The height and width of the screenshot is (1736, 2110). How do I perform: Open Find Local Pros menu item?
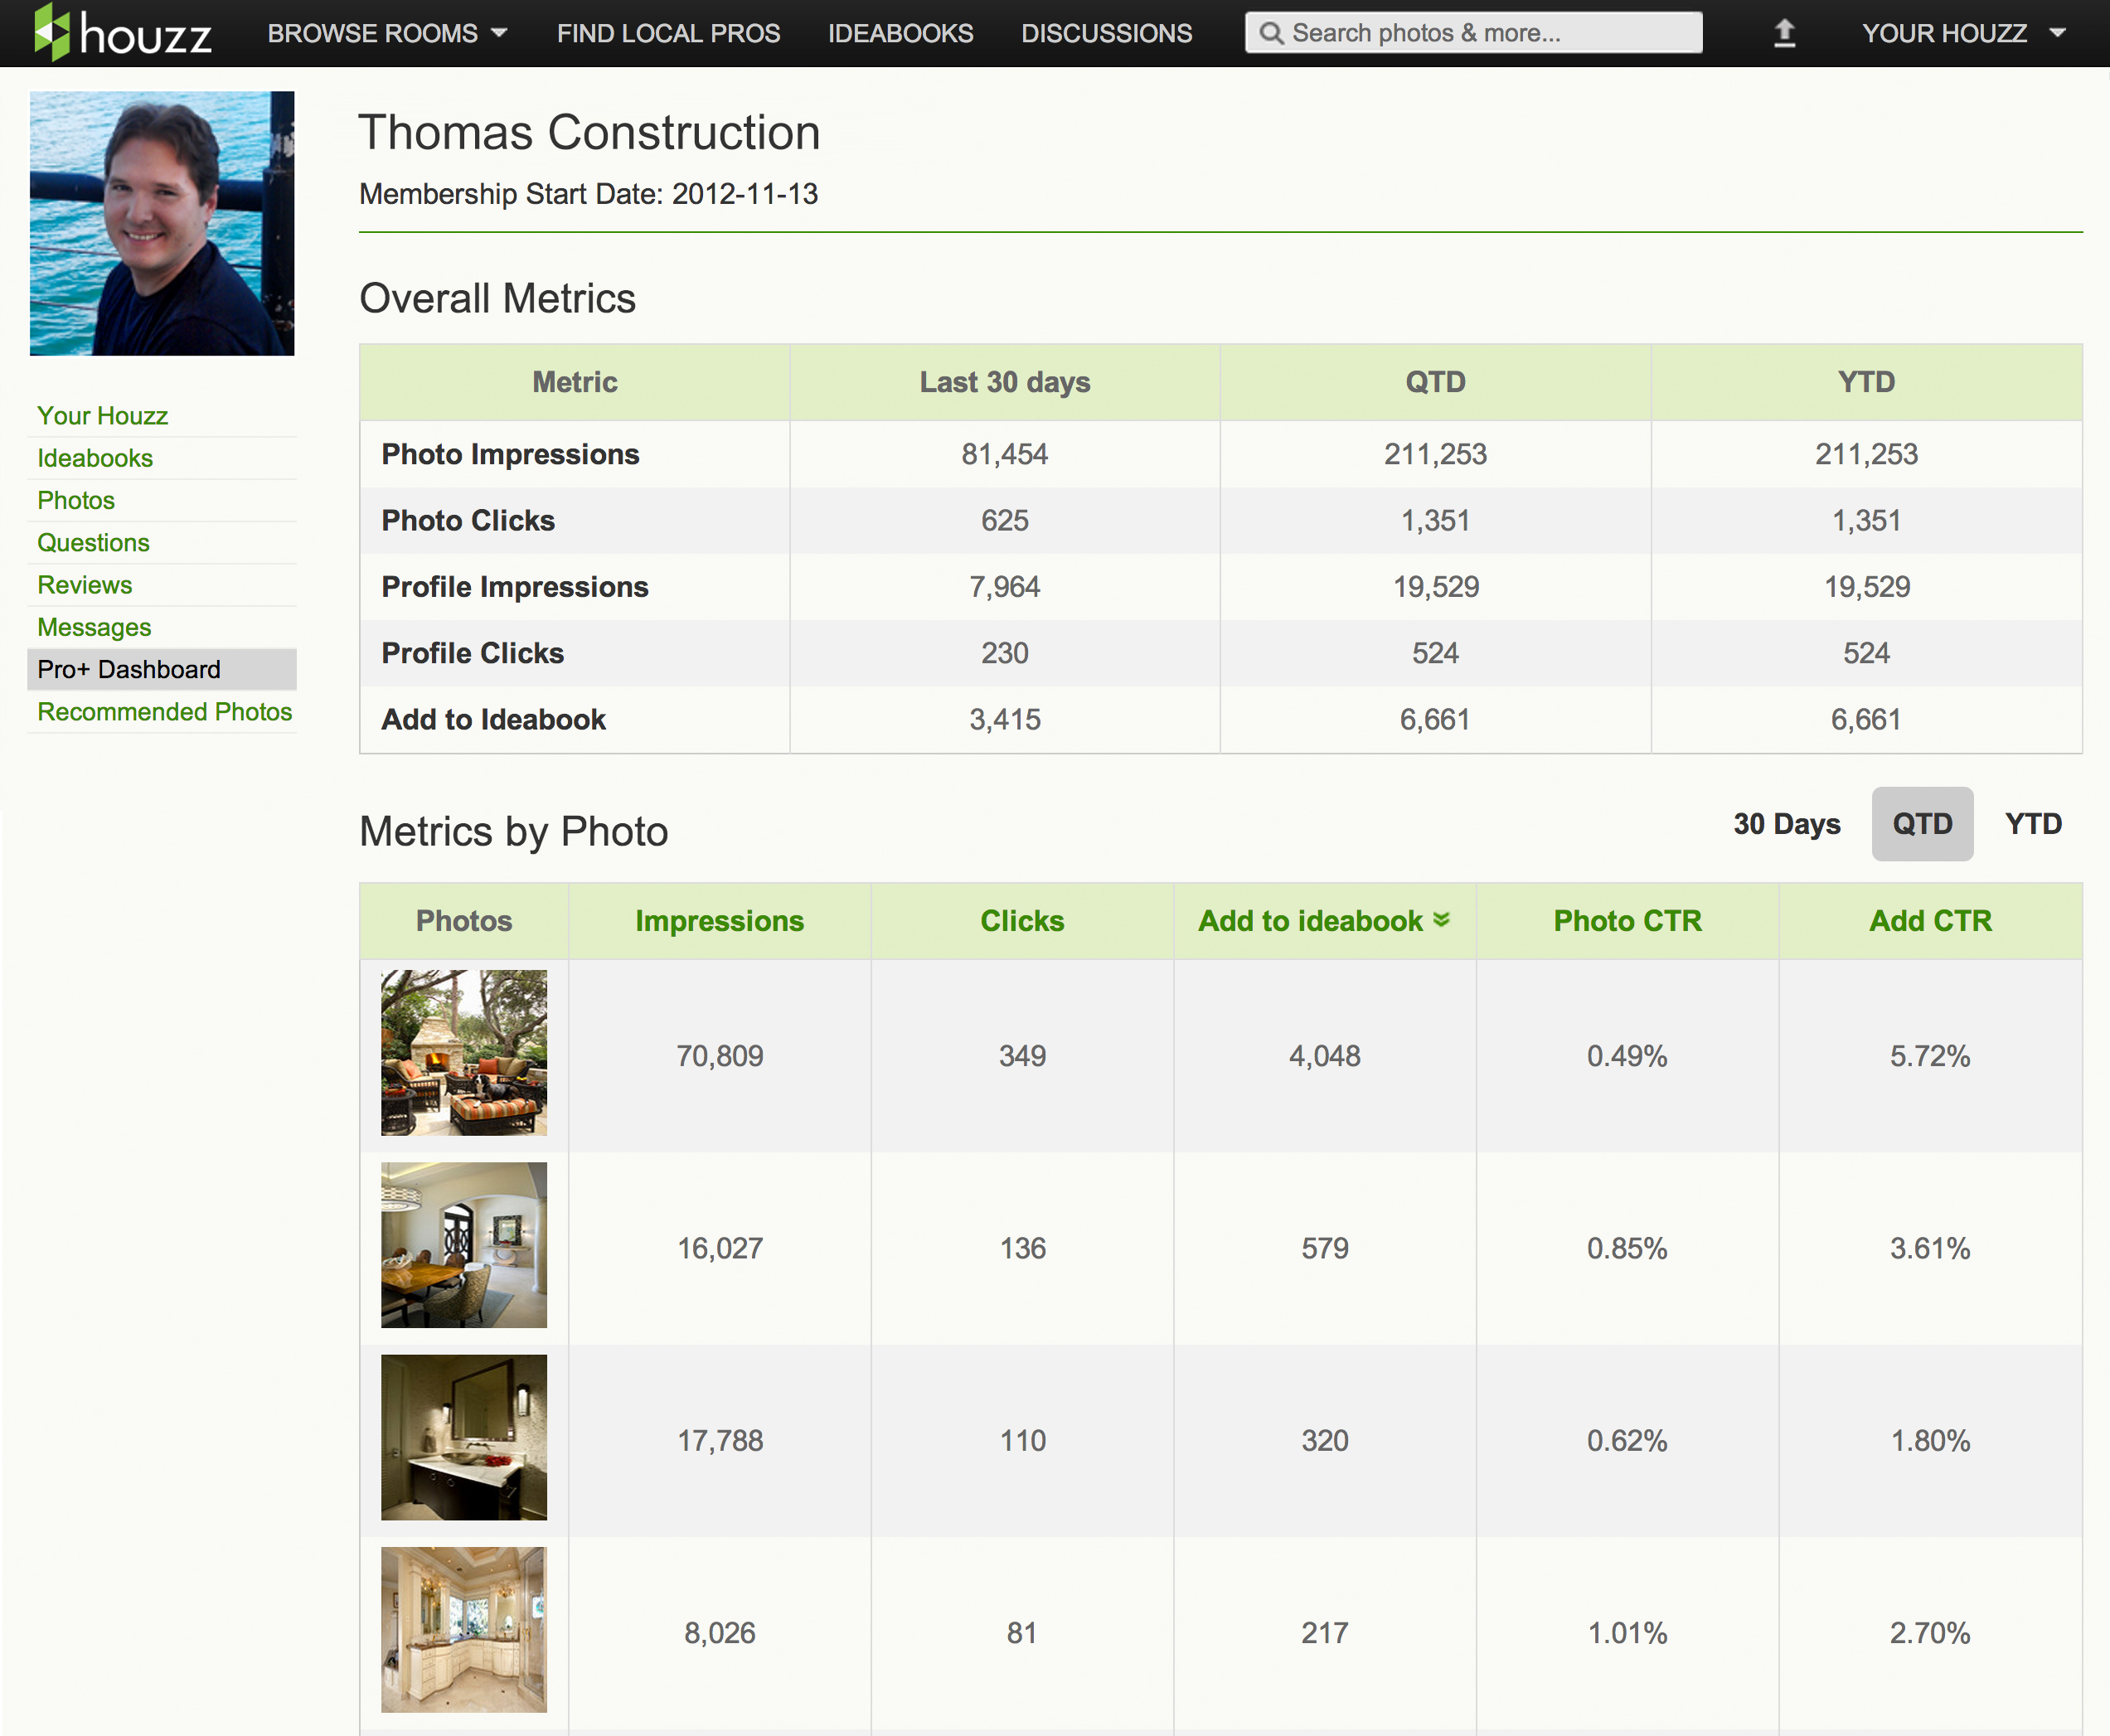tap(668, 33)
